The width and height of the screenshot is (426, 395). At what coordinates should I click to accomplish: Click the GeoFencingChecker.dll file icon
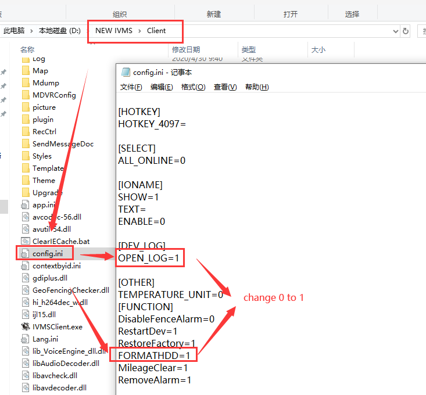pyautogui.click(x=26, y=290)
